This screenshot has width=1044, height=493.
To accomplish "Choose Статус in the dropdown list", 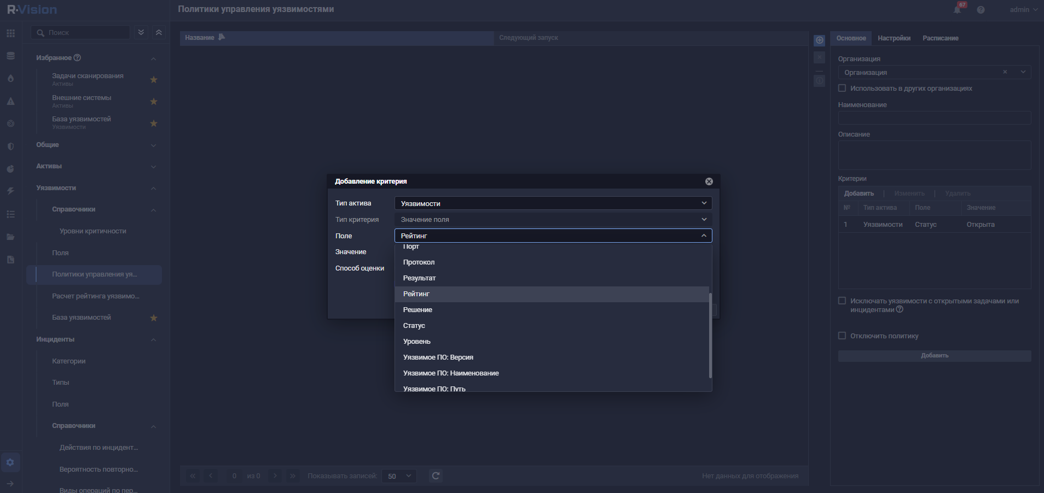I will click(552, 326).
